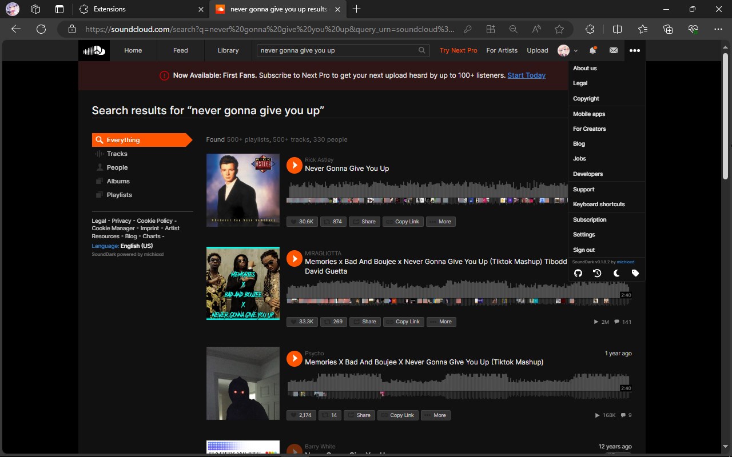Copy the link of the Psycho mashup

click(398, 415)
